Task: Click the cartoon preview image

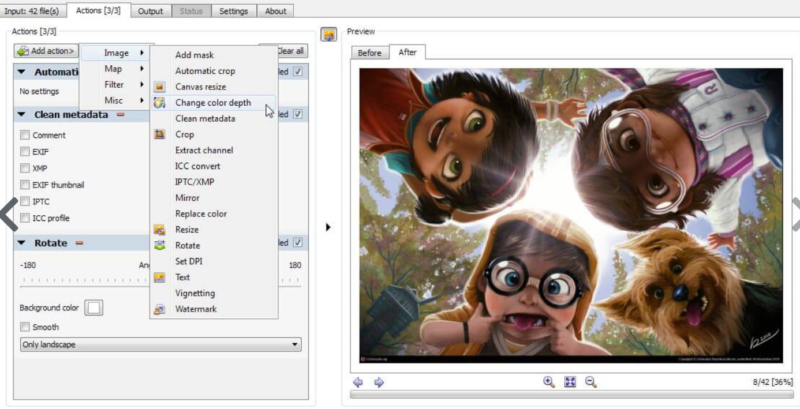Action: click(x=571, y=216)
